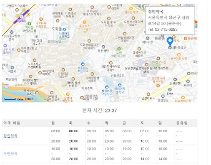The width and height of the screenshot is (211, 165).
Task: Click the 용산용문시장 orange market icon
Action: (179, 55)
